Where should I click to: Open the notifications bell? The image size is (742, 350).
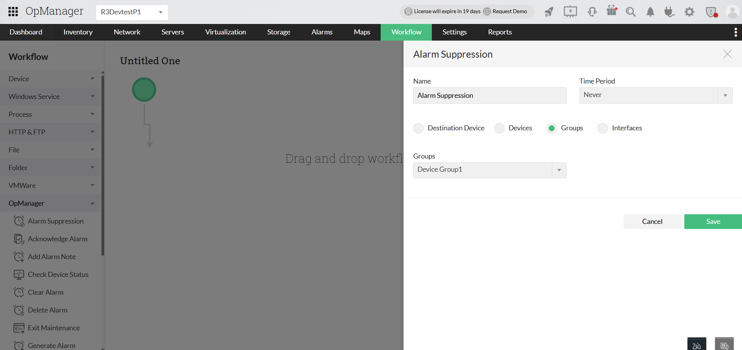[650, 12]
